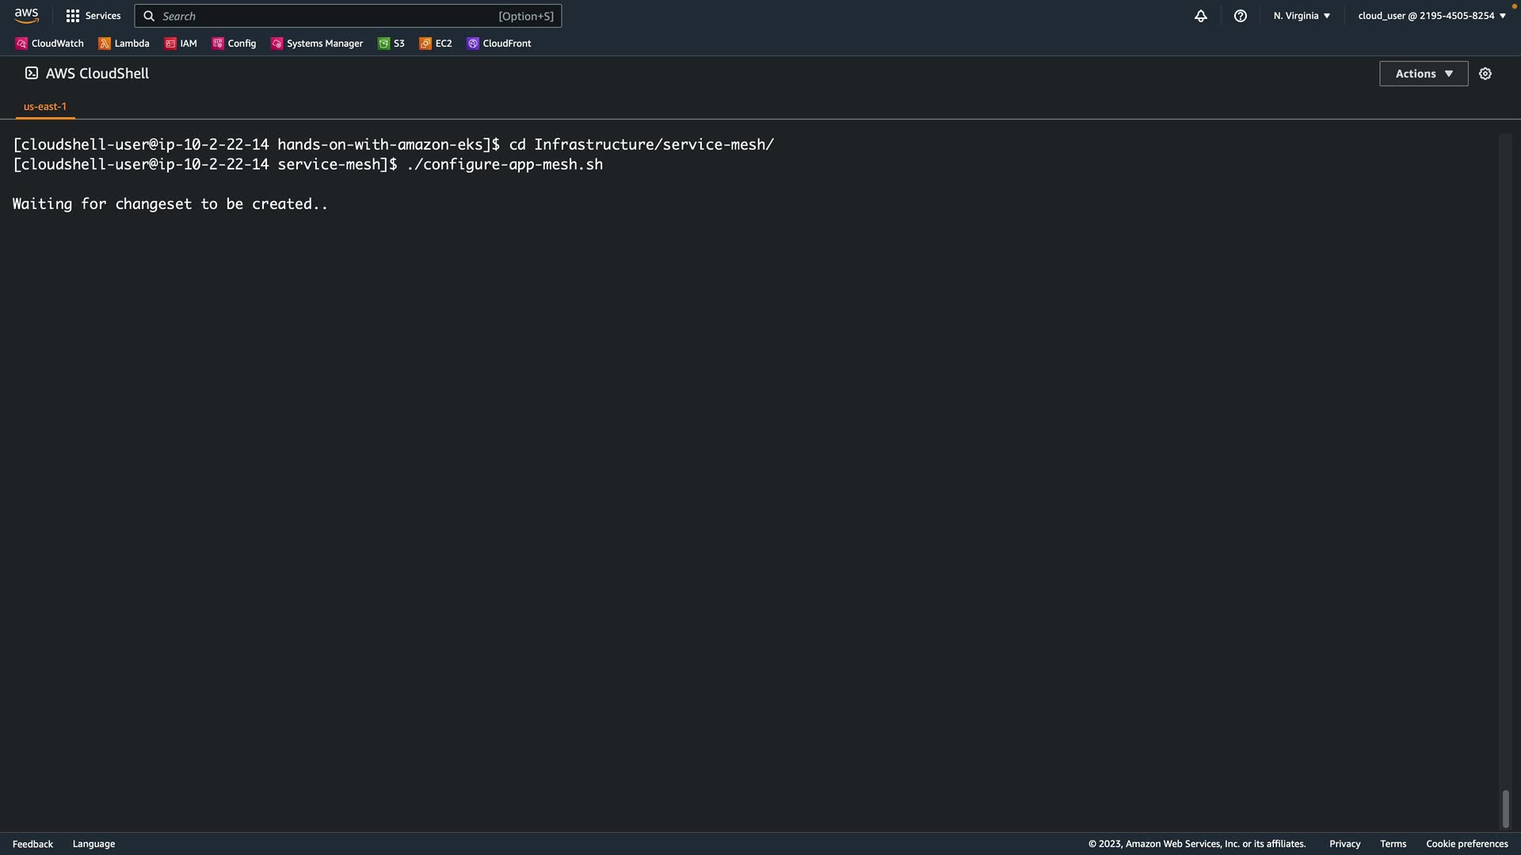Open the CloudFront favorite shortcut
The height and width of the screenshot is (855, 1521).
click(499, 44)
